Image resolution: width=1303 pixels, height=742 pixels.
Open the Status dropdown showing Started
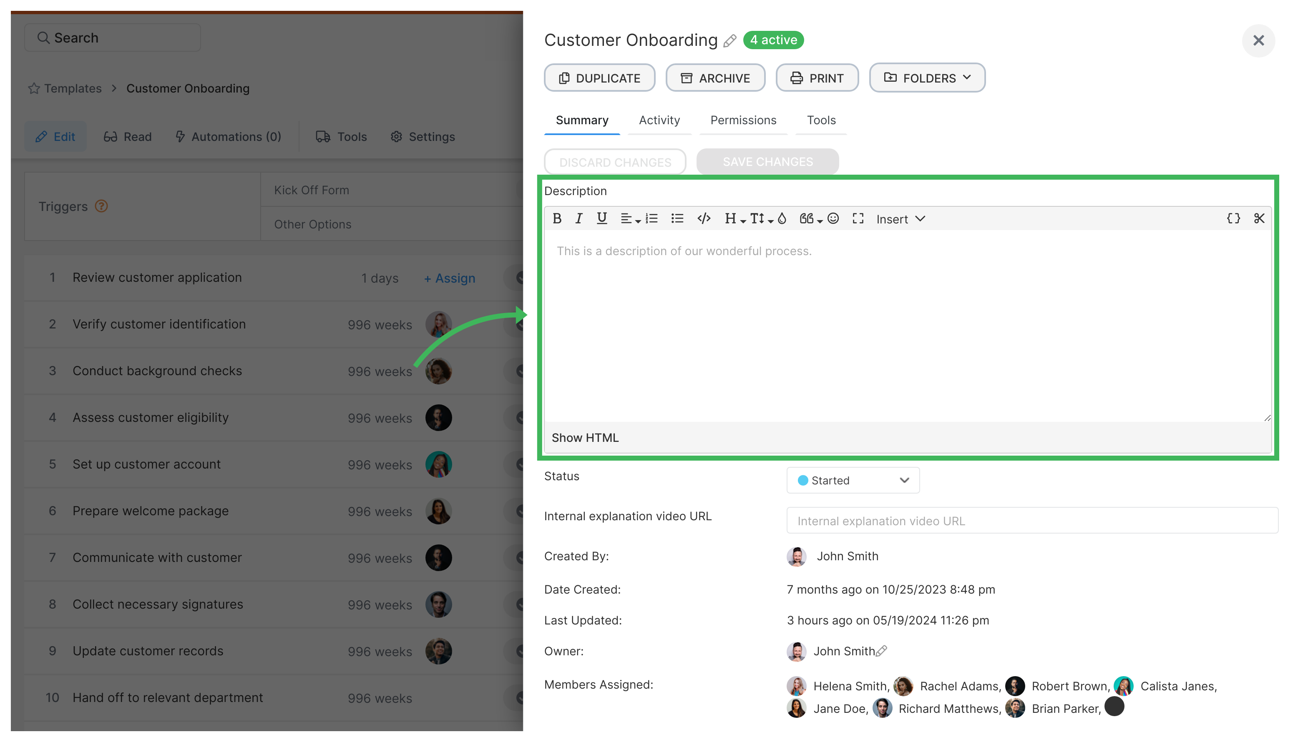(853, 480)
